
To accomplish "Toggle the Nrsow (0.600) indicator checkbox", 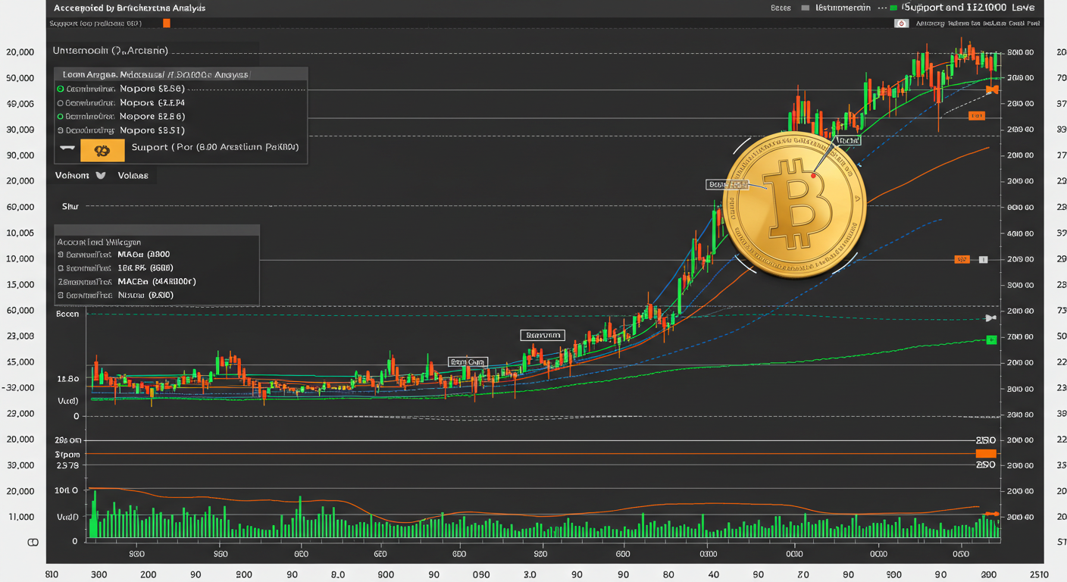I will 61,296.
